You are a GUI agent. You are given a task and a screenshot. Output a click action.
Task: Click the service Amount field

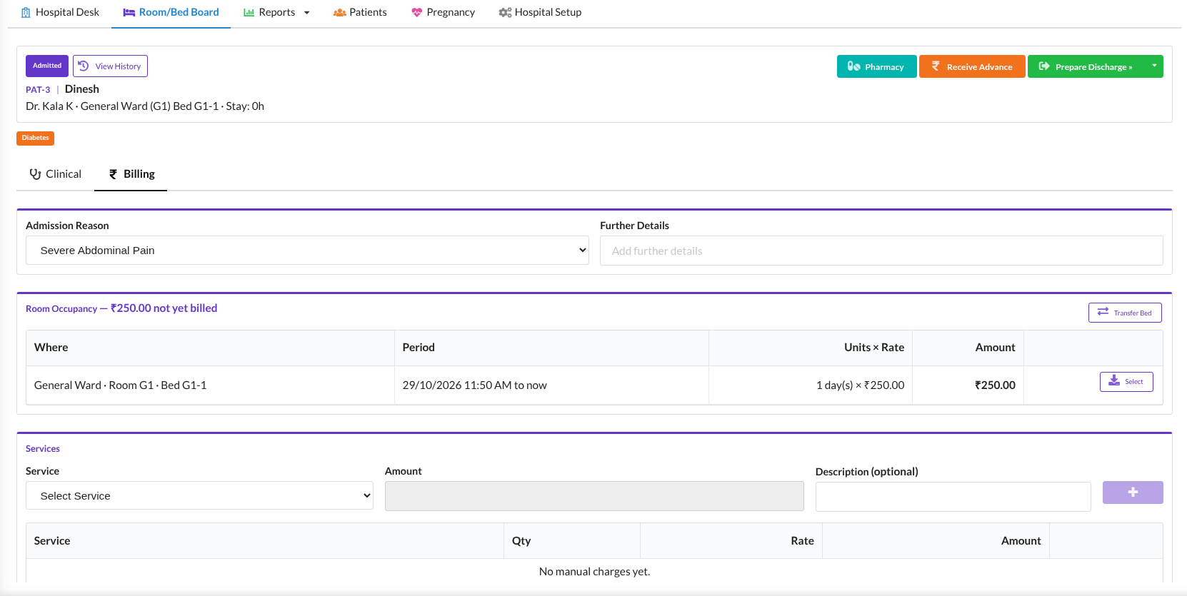594,496
